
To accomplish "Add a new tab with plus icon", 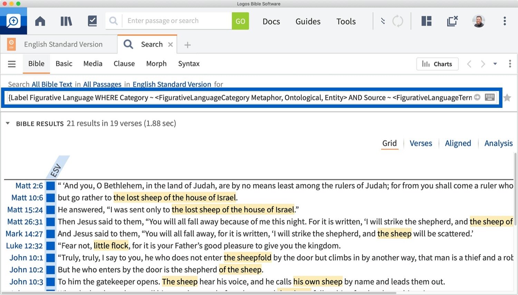I will click(x=188, y=45).
